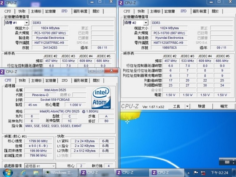236x177 pixels.
Task: Select CPU tab in front CPU-Z window
Action: tap(8, 80)
